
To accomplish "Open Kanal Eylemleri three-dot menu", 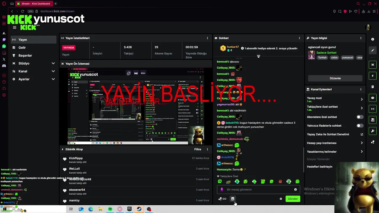I will click(x=361, y=89).
